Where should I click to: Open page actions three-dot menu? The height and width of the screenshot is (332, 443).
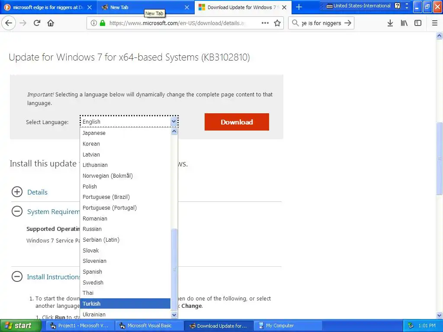point(265,23)
